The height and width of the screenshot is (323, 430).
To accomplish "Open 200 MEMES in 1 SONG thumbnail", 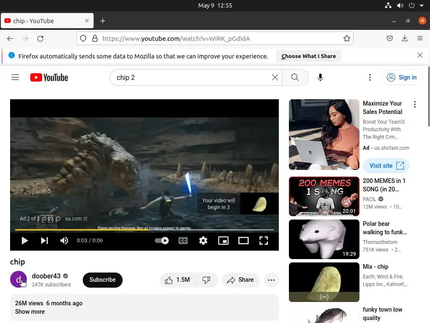I will (324, 196).
